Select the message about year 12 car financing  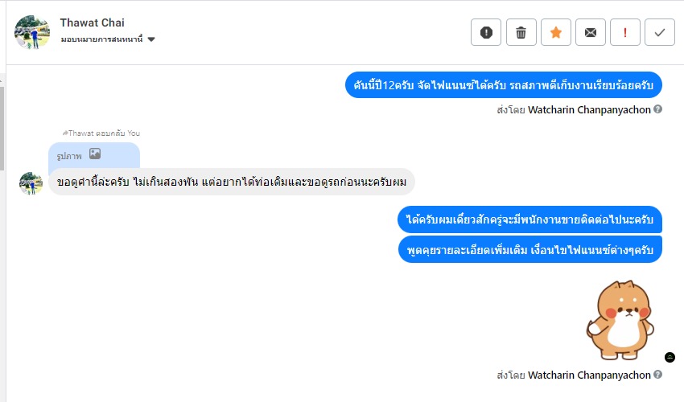503,85
